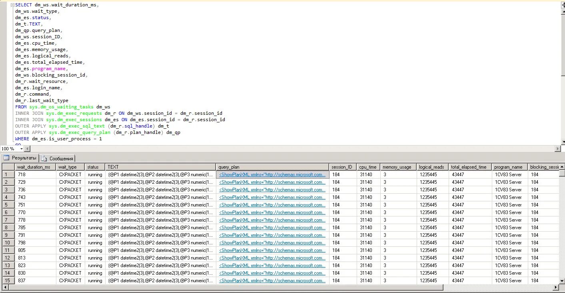Click the up arrow of results grid vertical scrollbar
The height and width of the screenshot is (293, 565).
562,167
